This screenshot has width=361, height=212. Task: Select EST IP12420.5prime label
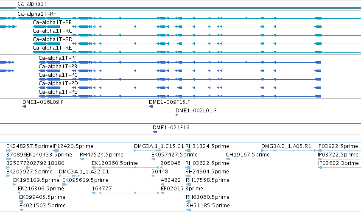coord(73,146)
